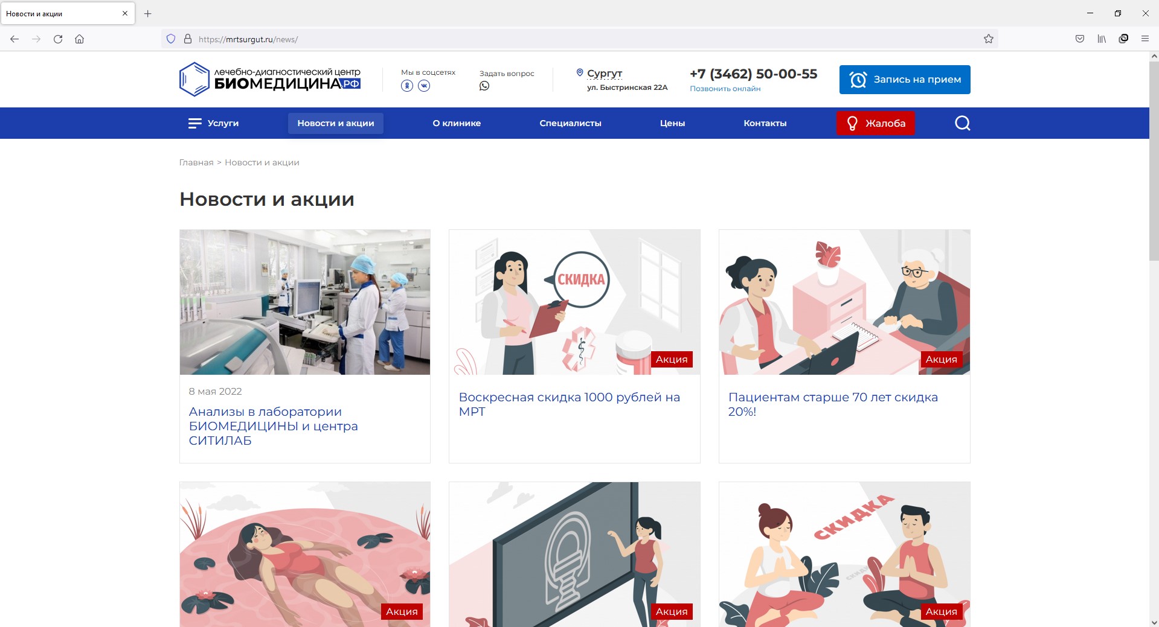The width and height of the screenshot is (1159, 627).
Task: Open the Новости и акции menu item
Action: [x=336, y=123]
